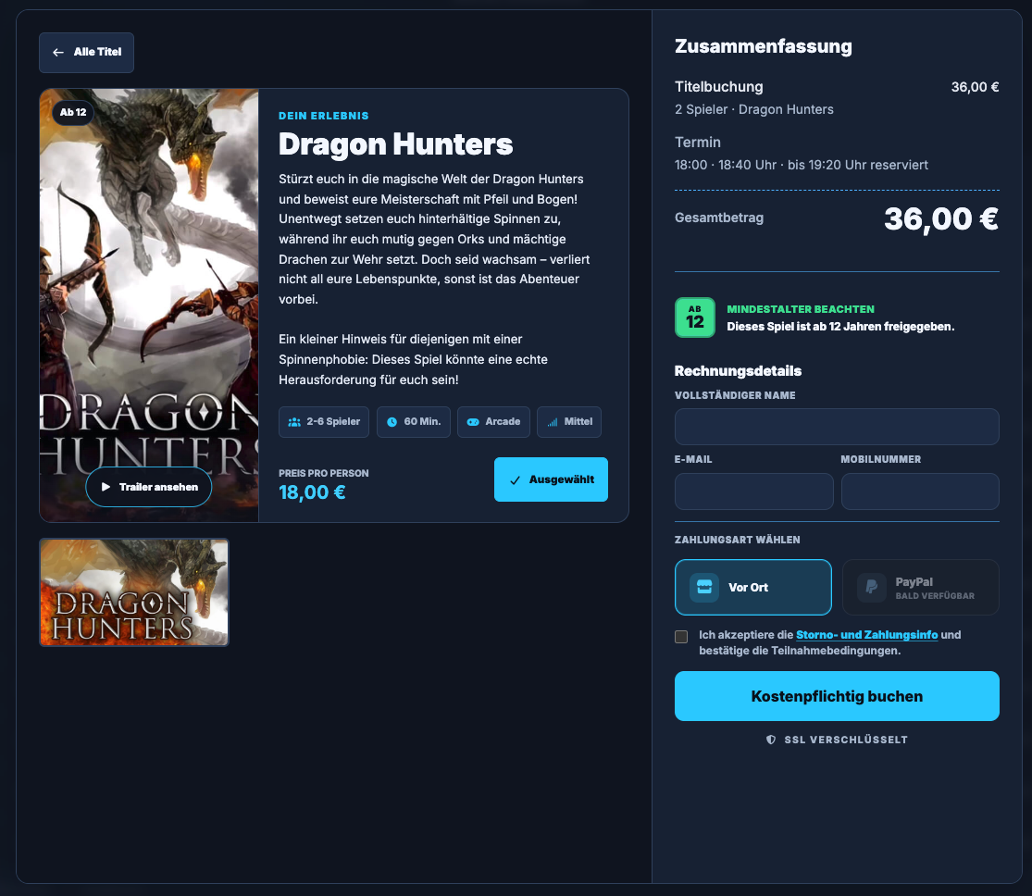1032x896 pixels.
Task: Click the Ausgewählt selected button
Action: tap(551, 479)
